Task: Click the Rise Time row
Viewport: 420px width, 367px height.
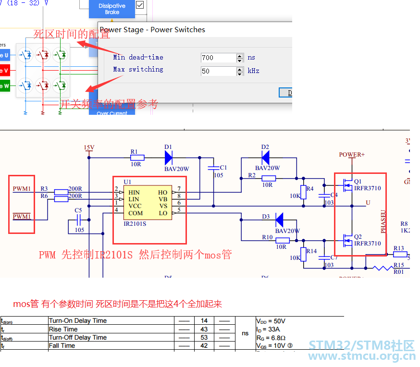Action: (118, 329)
